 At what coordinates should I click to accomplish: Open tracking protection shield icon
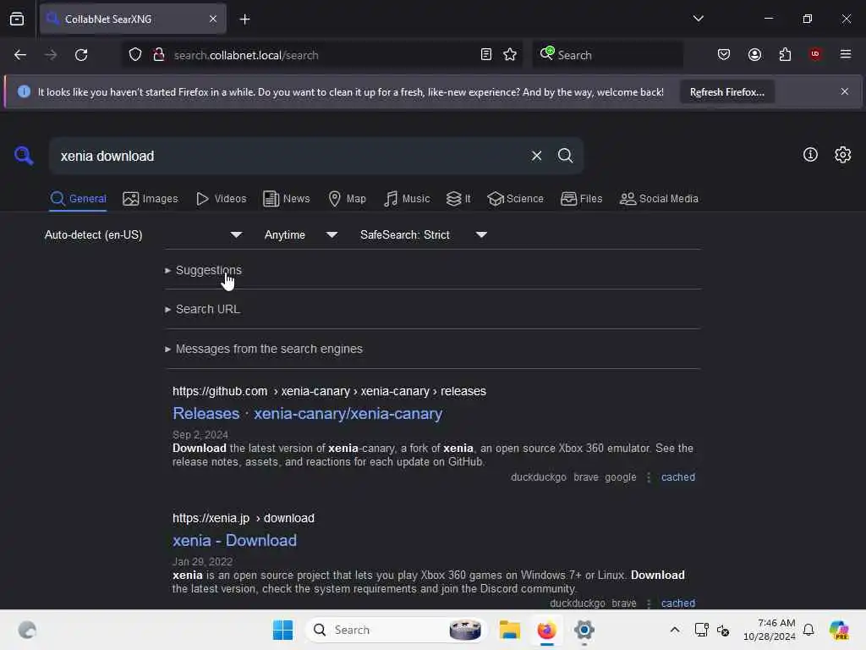click(x=135, y=55)
